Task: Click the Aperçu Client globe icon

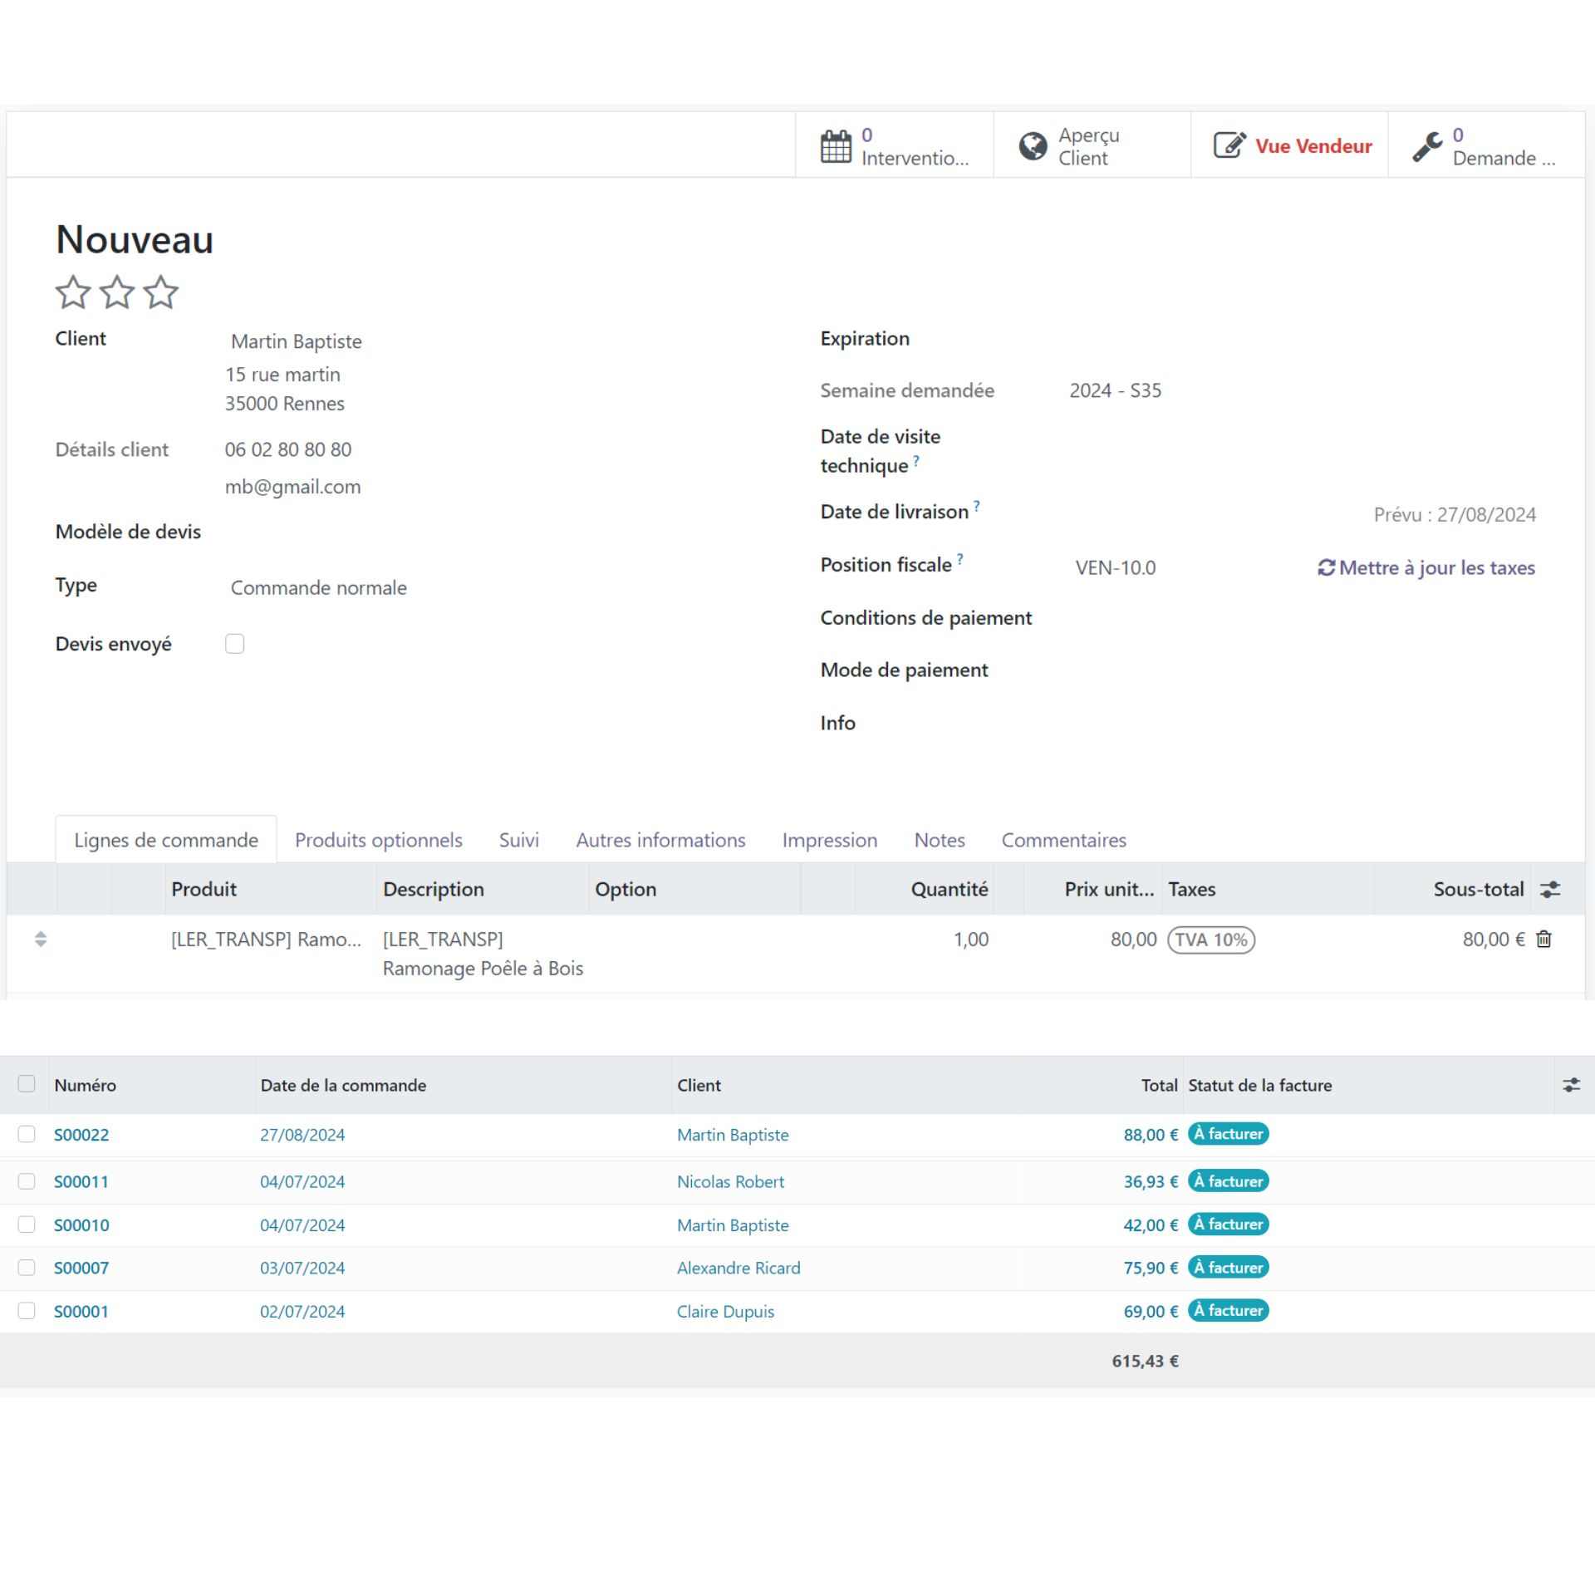Action: pos(1033,146)
